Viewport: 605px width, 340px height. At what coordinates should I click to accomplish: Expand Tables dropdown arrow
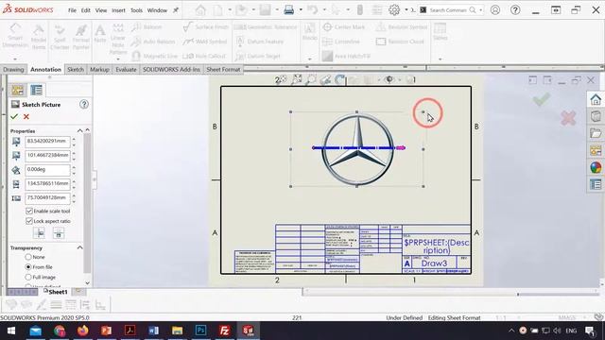pos(441,59)
